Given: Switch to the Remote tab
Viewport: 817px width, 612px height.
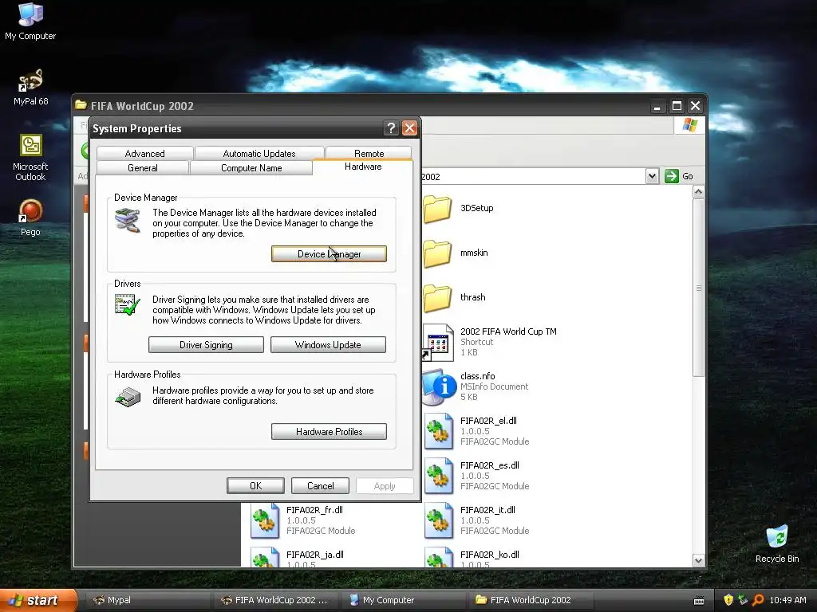Looking at the screenshot, I should tap(369, 153).
